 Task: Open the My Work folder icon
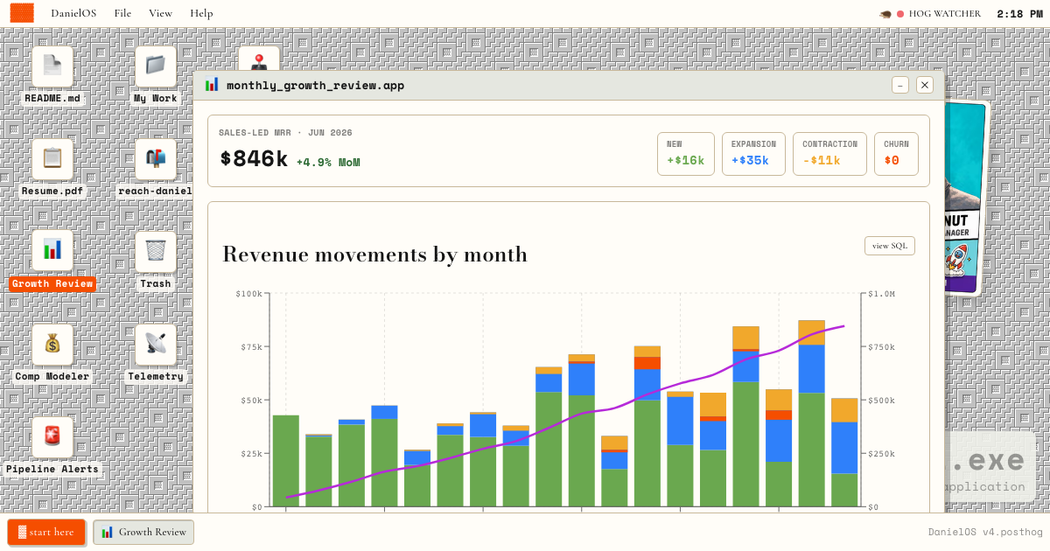(156, 66)
